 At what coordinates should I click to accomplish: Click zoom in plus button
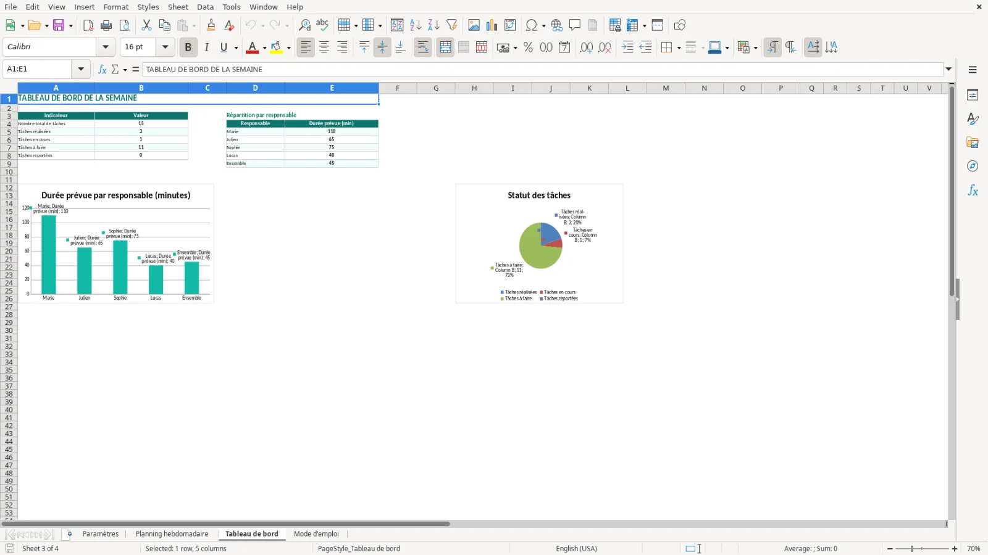pyautogui.click(x=955, y=549)
